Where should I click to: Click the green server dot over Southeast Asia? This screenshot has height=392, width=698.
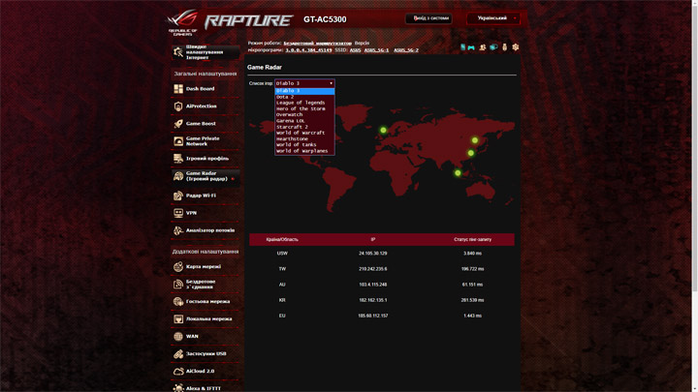(x=458, y=173)
